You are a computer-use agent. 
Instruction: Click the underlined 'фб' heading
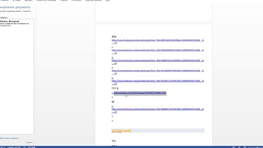113,102
